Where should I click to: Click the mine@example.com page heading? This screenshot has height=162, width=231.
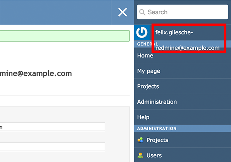[36, 73]
